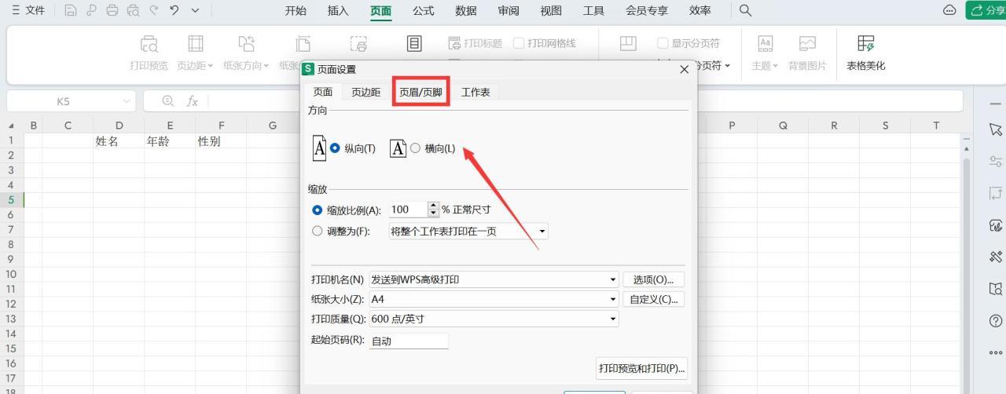Screen dimensions: 1006x394
Task: Open the 工具 ribbon tab
Action: click(x=593, y=11)
